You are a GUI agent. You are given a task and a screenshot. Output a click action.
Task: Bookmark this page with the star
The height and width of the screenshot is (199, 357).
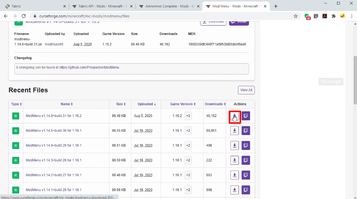[x=296, y=16]
